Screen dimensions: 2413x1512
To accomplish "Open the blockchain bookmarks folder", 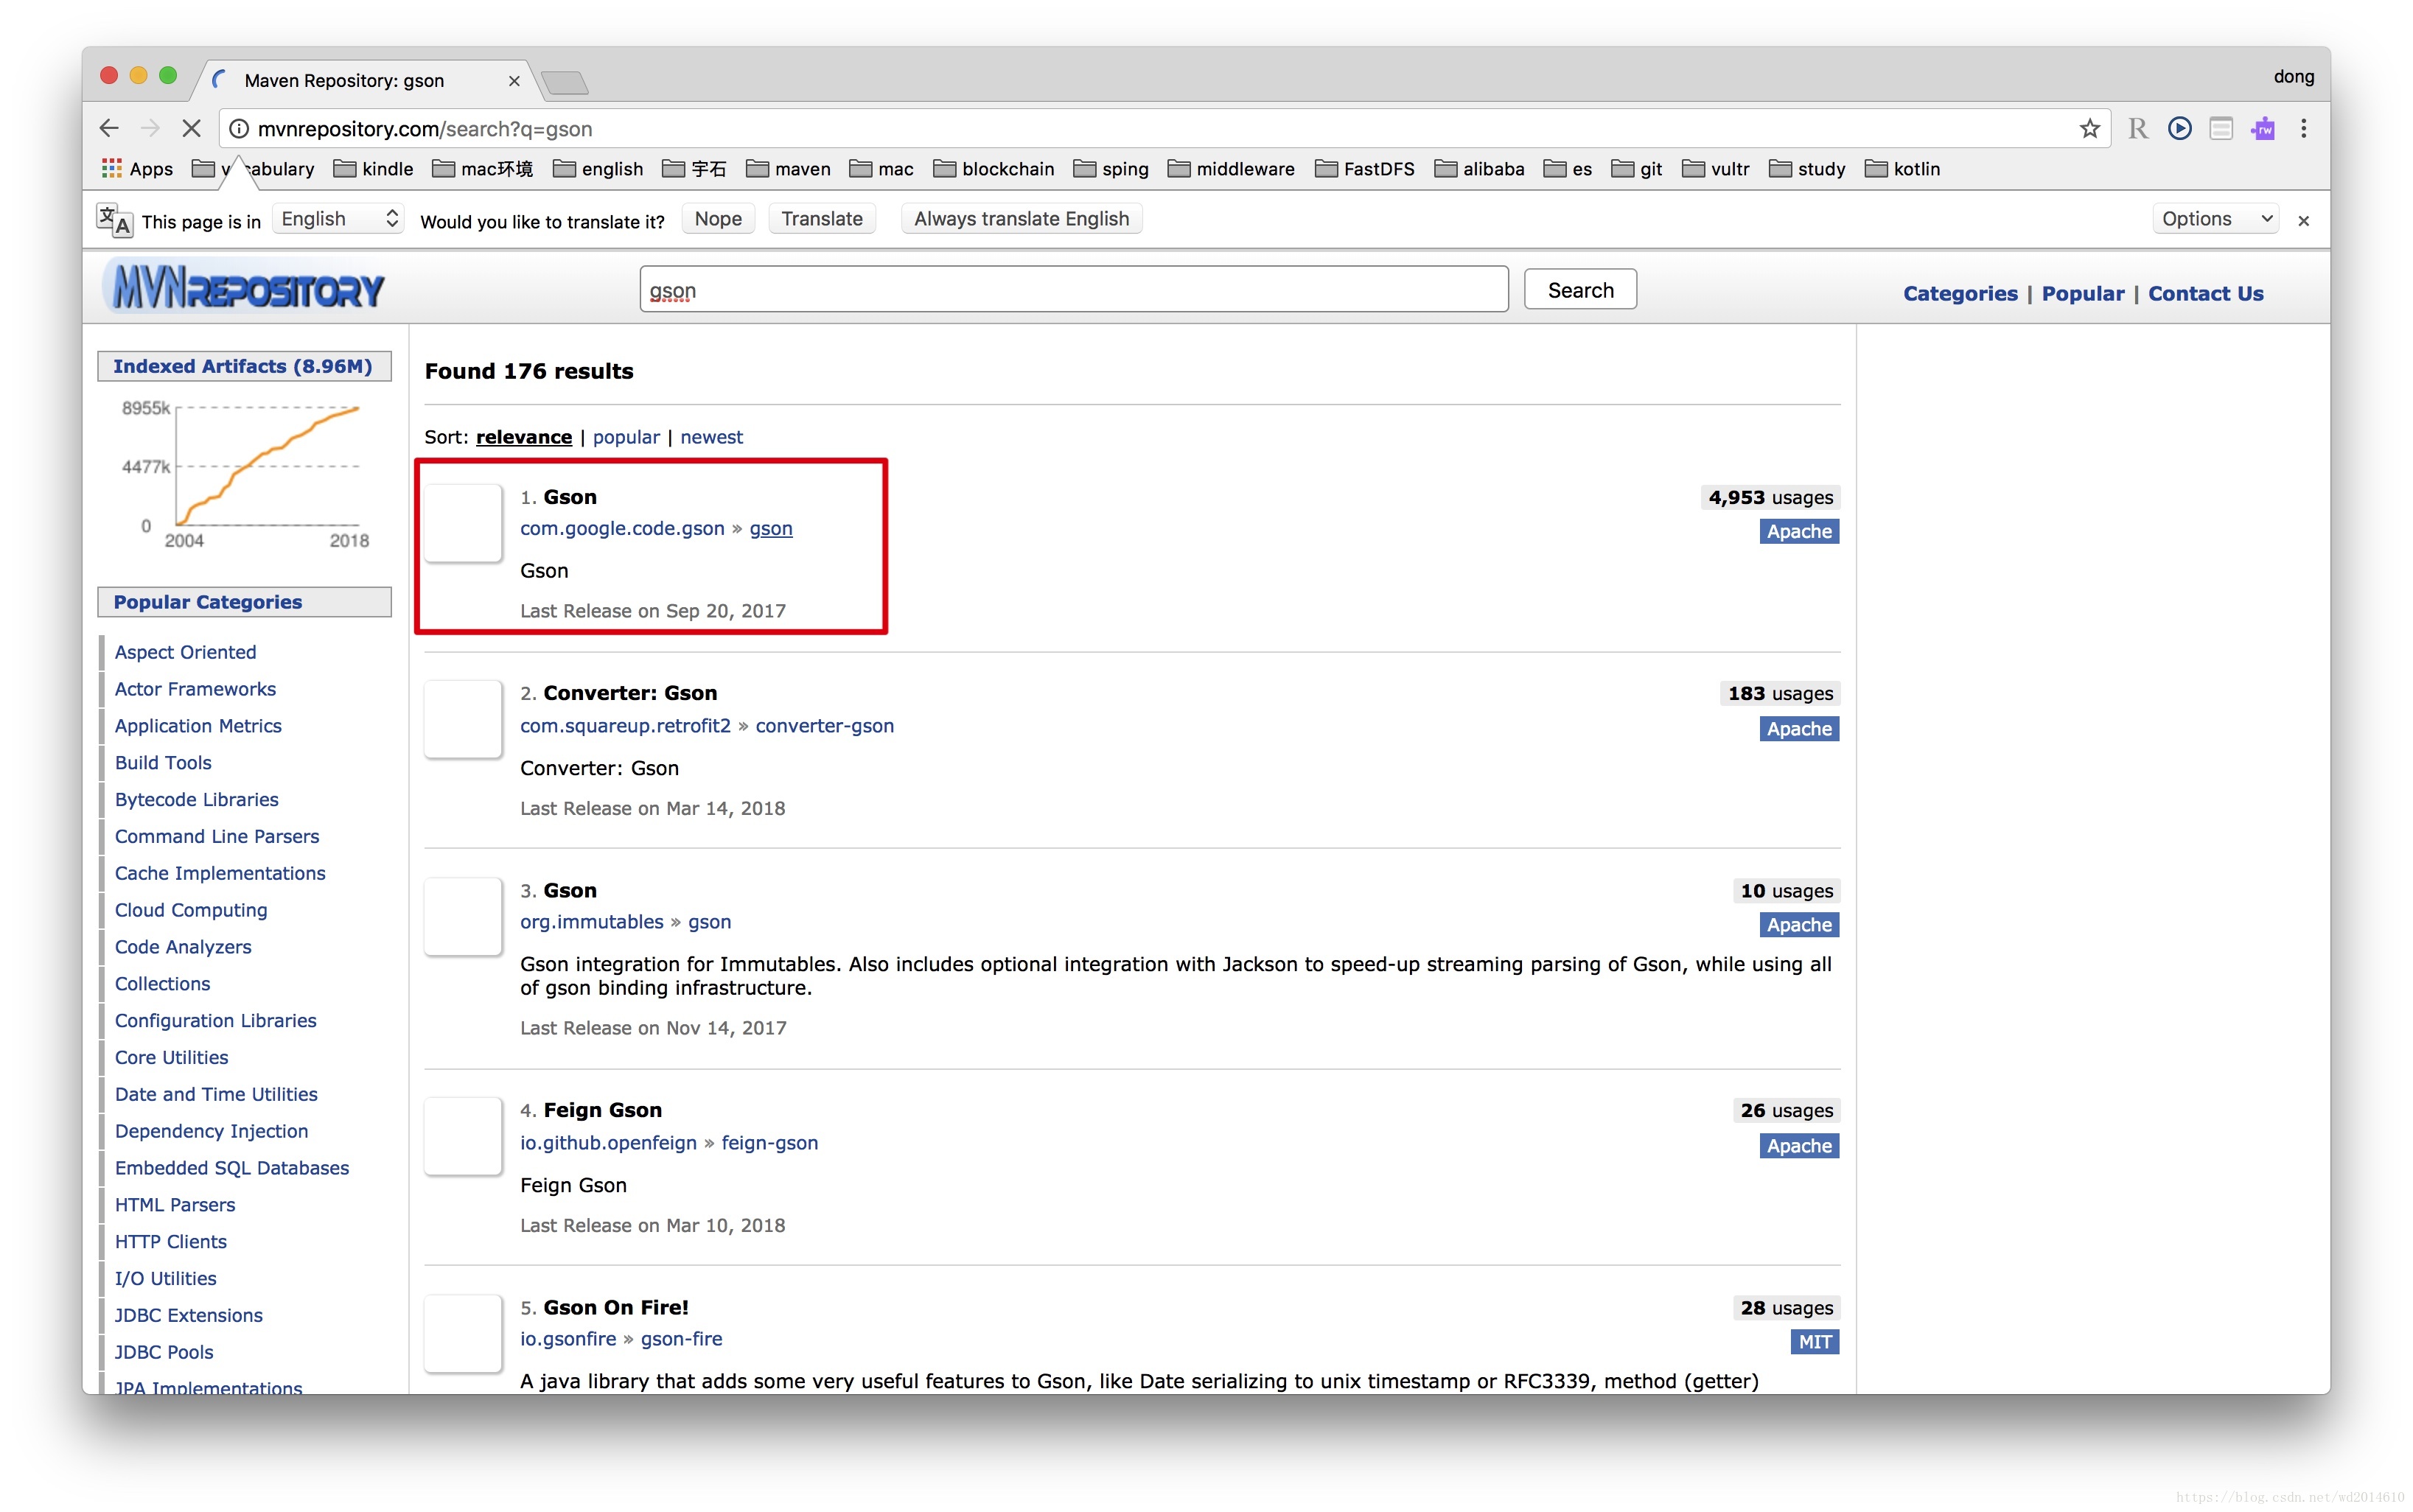I will 993,169.
